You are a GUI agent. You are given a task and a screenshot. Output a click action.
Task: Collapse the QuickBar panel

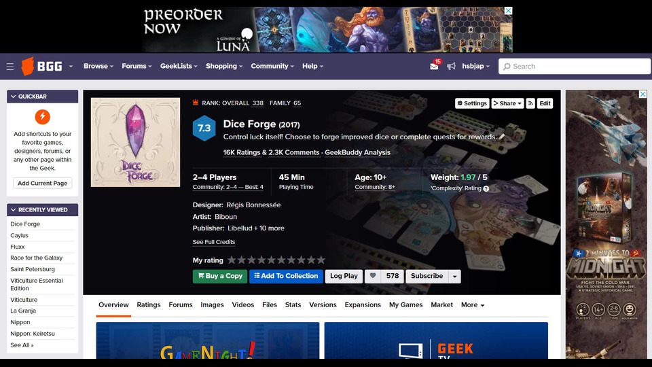[x=14, y=97]
